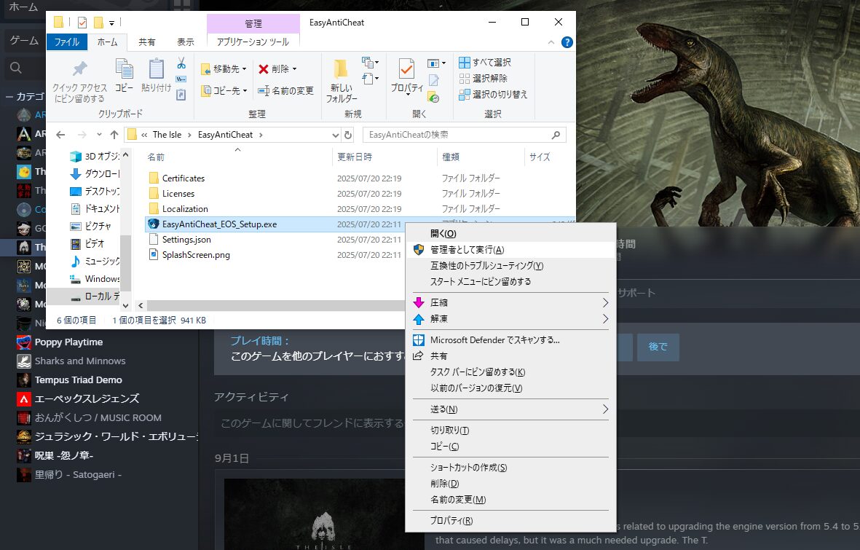Select the Share (共有) ribbon tab

click(146, 42)
